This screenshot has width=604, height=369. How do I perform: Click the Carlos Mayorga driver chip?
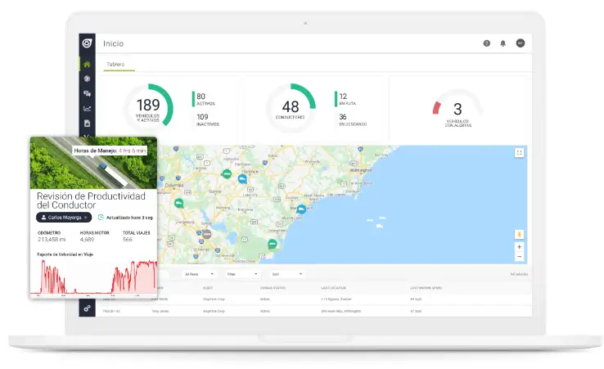(64, 218)
